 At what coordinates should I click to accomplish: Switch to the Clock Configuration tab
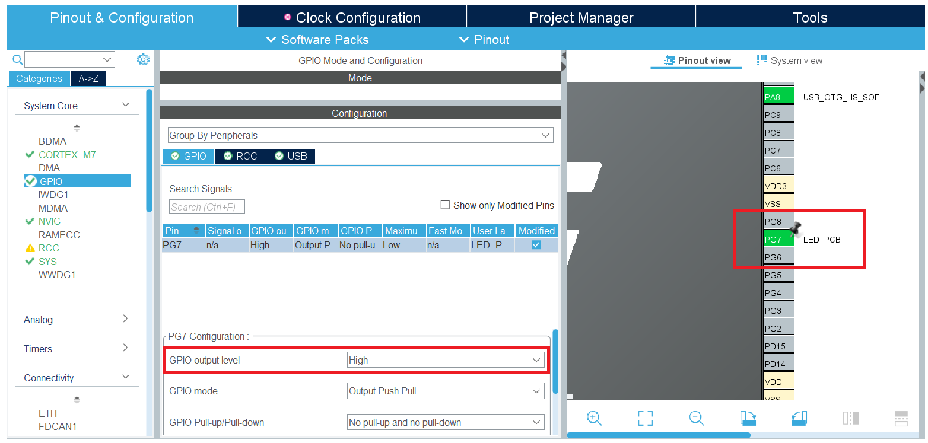click(x=352, y=18)
